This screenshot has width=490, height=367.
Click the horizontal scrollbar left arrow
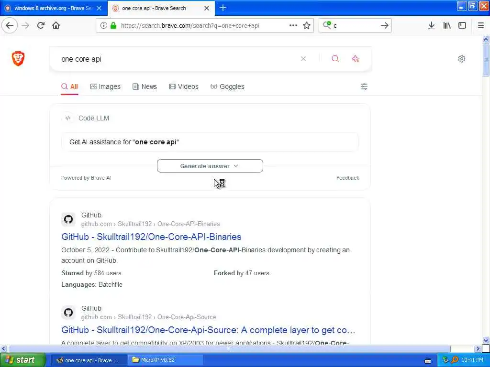(x=3, y=348)
